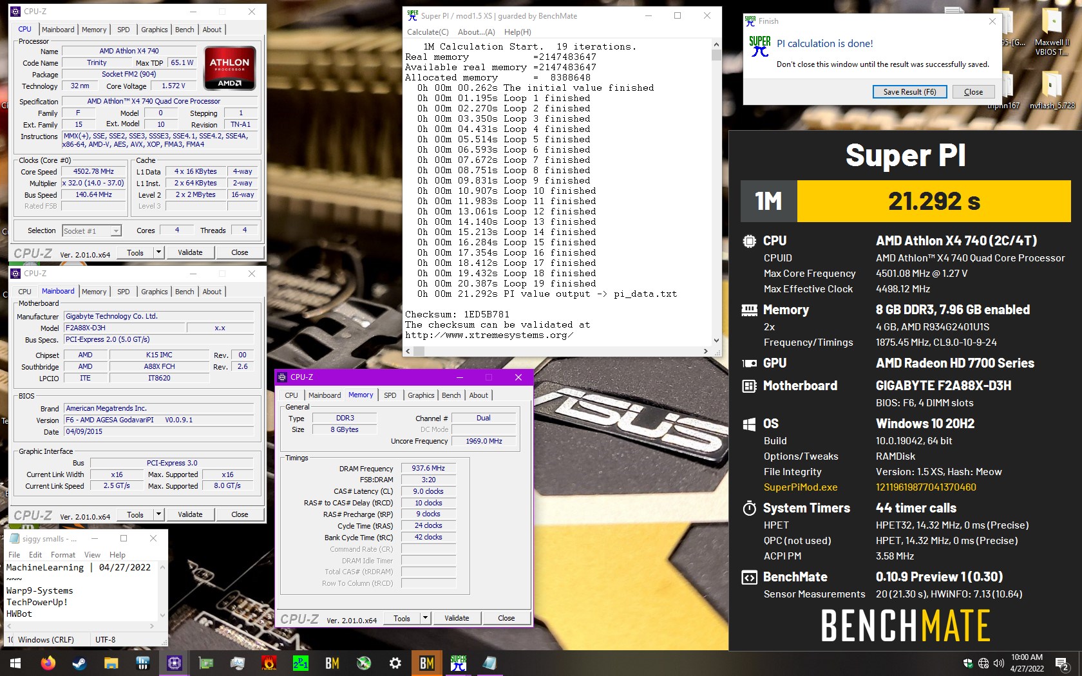This screenshot has height=676, width=1082.
Task: Click the yellow SuperPiMod.exe link
Action: pos(801,487)
